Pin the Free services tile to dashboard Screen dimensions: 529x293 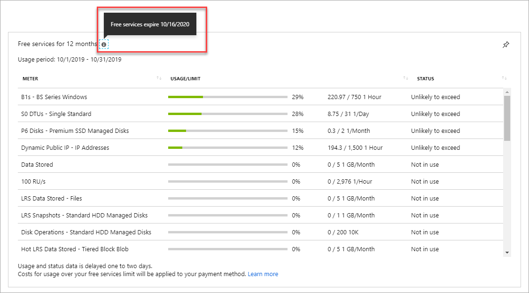pyautogui.click(x=506, y=44)
